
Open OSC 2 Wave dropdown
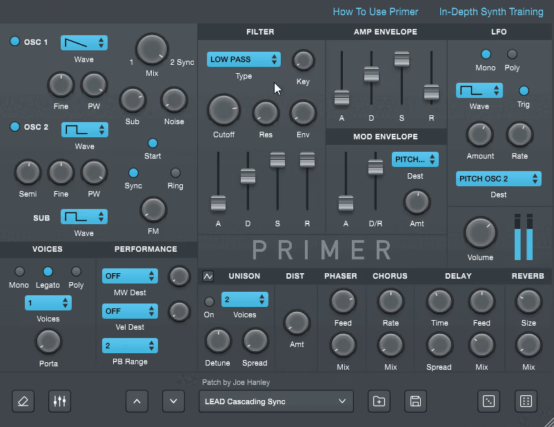coord(85,130)
